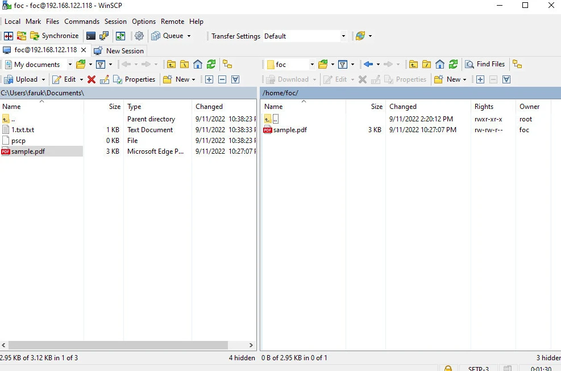This screenshot has width=561, height=371.
Task: Go to local home directory icon
Action: pos(197,64)
